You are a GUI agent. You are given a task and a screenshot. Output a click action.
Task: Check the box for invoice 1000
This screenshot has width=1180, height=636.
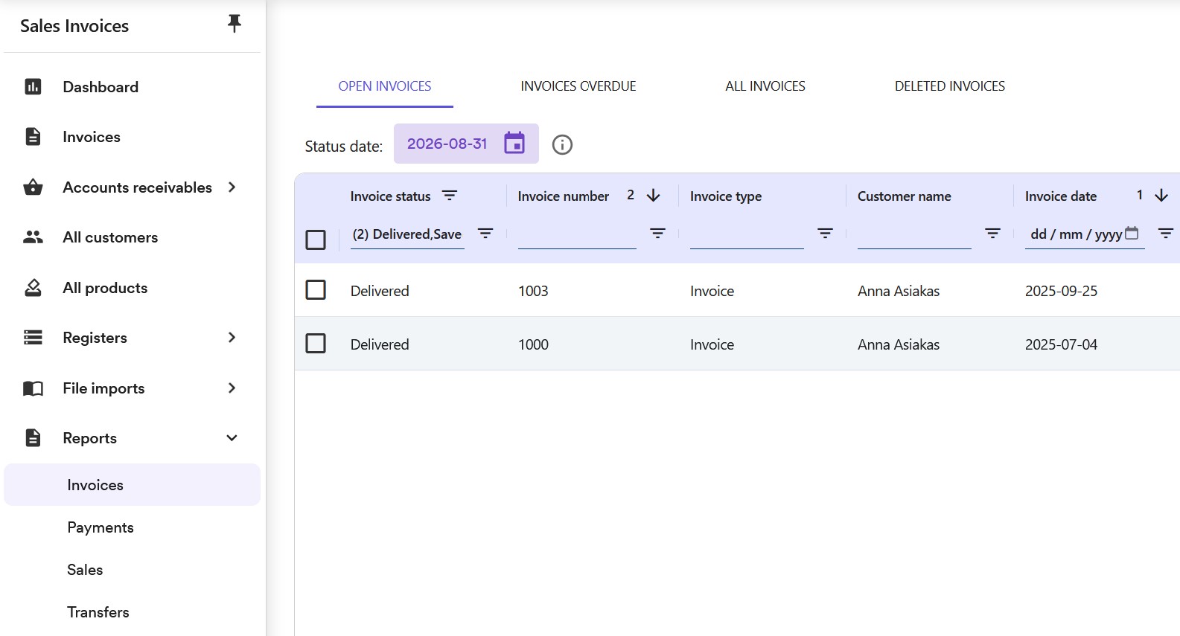pos(316,343)
